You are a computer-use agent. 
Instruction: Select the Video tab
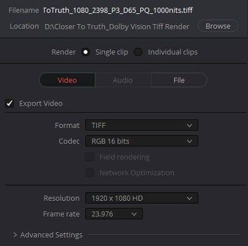coord(67,80)
